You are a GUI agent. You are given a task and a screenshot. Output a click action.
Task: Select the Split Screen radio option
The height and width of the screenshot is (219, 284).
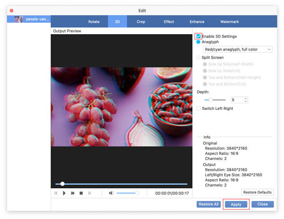(x=199, y=58)
